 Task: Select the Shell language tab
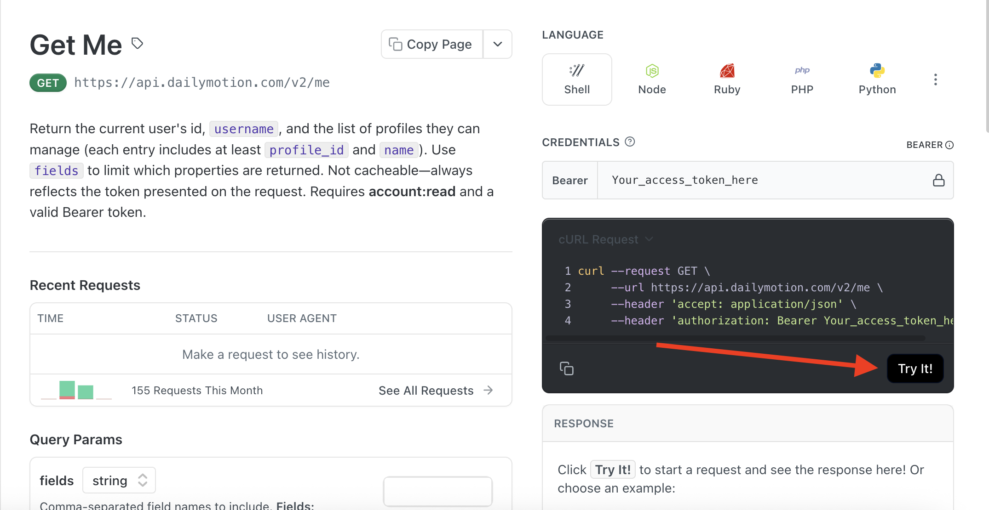click(x=577, y=79)
